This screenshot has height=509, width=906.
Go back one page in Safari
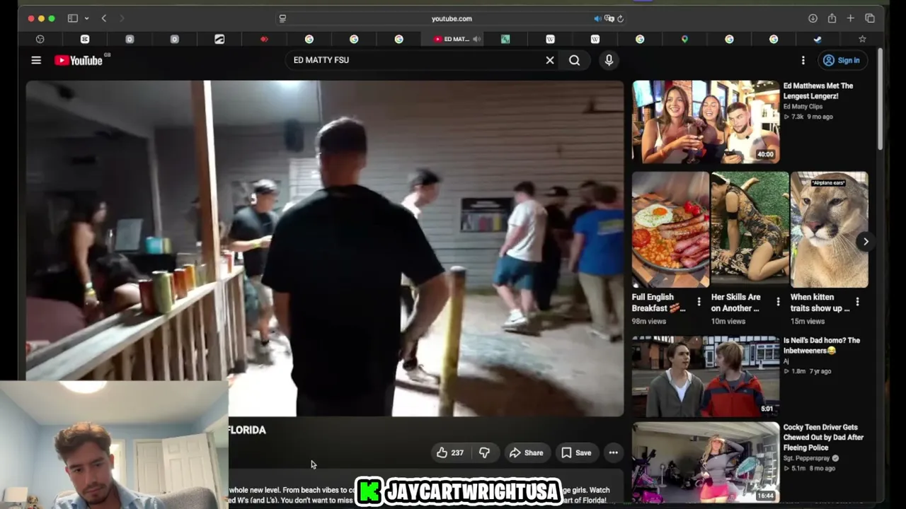[x=104, y=18]
